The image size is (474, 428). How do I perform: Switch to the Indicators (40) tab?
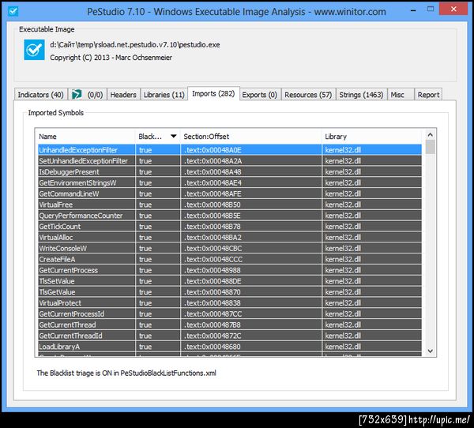[x=40, y=95]
